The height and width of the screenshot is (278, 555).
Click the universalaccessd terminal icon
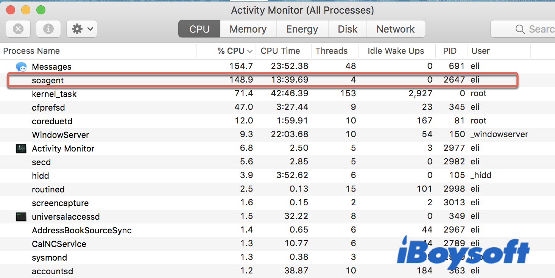(21, 217)
